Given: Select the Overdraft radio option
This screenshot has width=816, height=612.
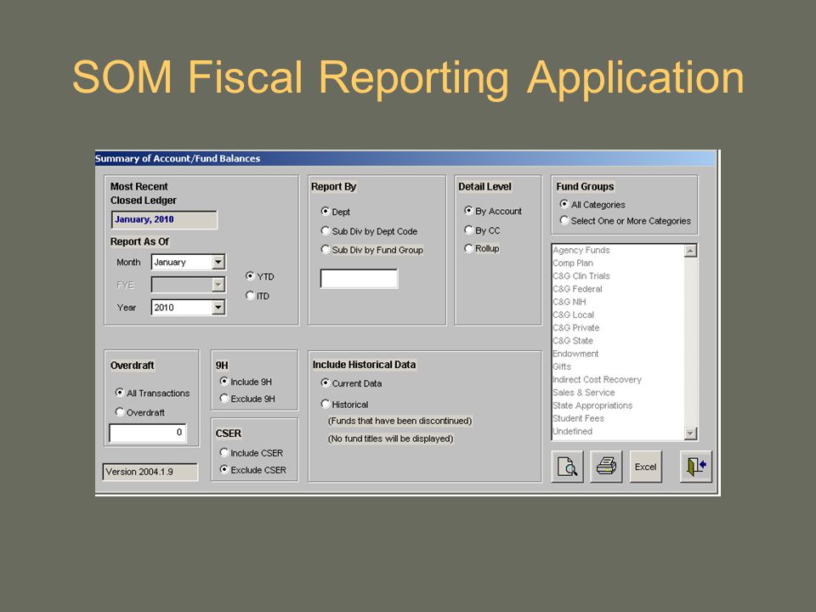Looking at the screenshot, I should 120,411.
